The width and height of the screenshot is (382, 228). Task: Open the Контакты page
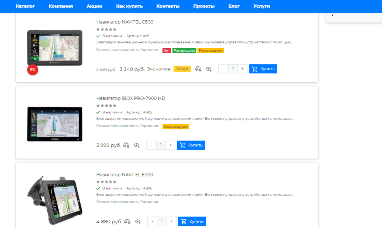tap(168, 6)
